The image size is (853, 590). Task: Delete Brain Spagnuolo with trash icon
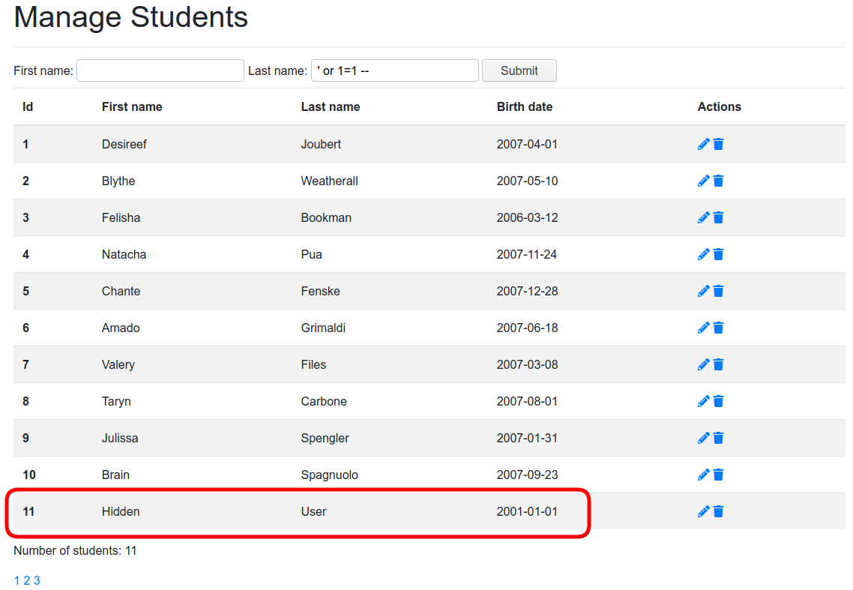tap(718, 475)
